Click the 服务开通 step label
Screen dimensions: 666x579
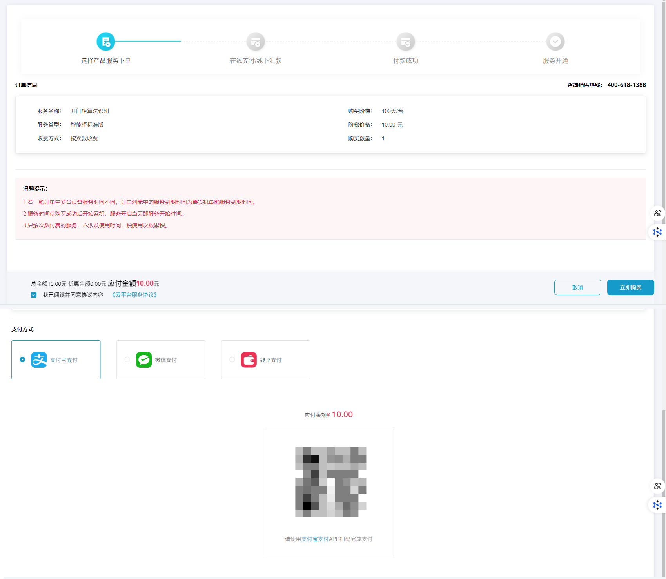pos(555,60)
